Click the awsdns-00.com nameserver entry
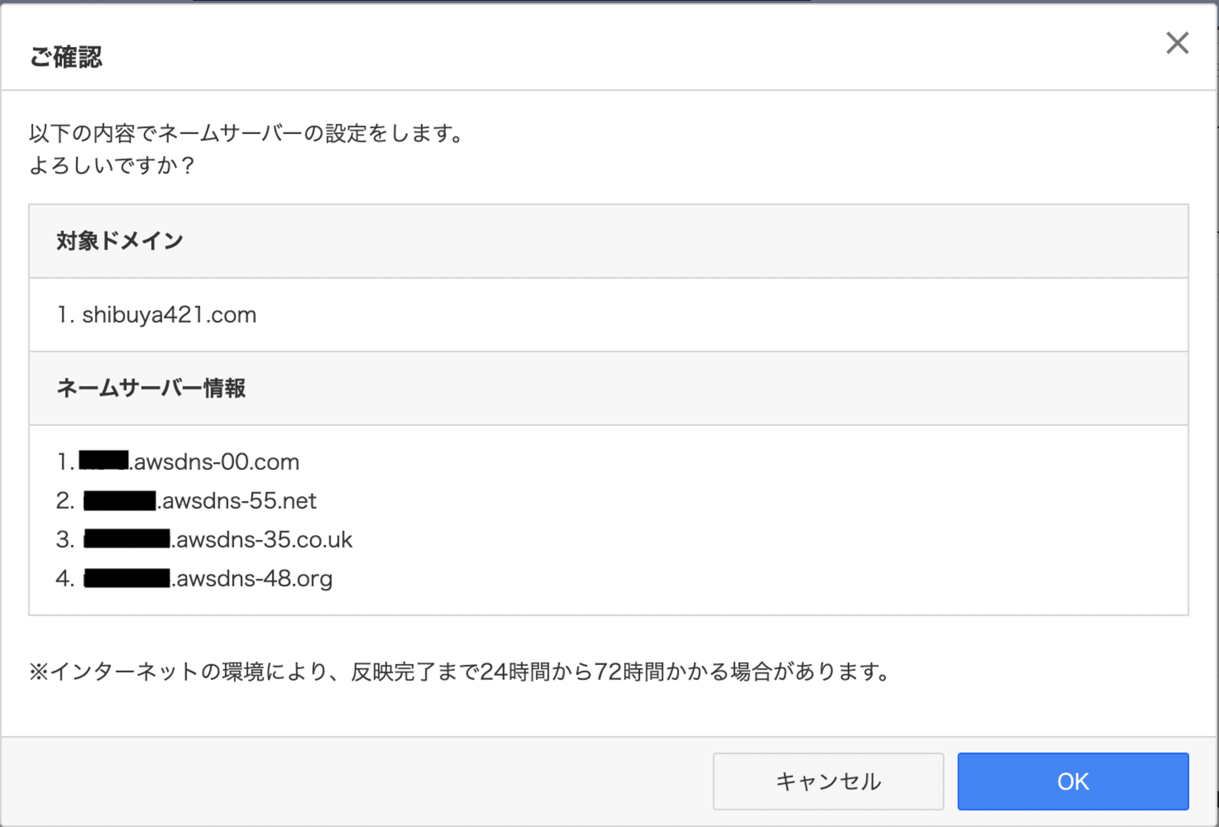This screenshot has width=1219, height=827. [x=214, y=460]
